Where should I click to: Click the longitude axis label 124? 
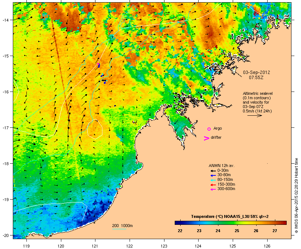(x=198, y=246)
